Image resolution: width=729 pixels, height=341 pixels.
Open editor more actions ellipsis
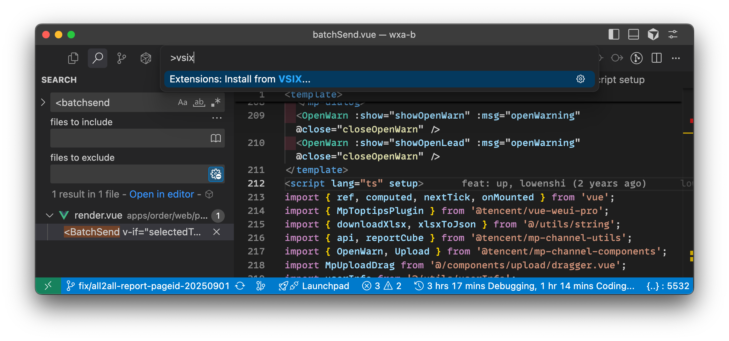point(675,58)
